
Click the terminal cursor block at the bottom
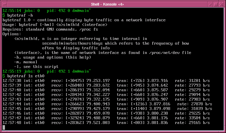(x=4, y=127)
